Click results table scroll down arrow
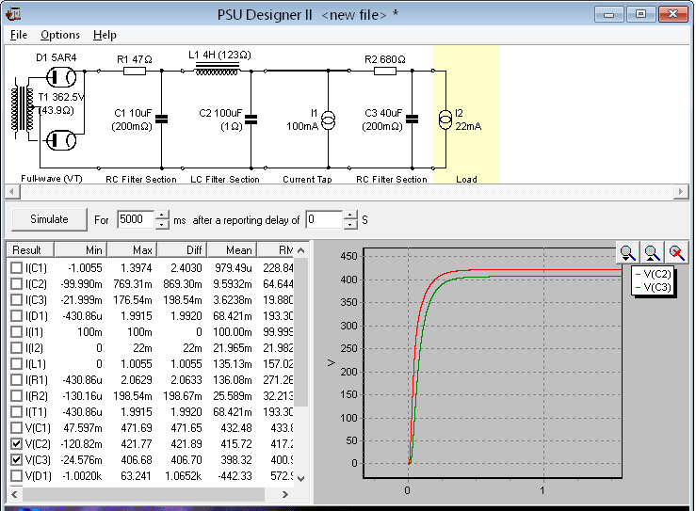The image size is (696, 511). pyautogui.click(x=301, y=479)
